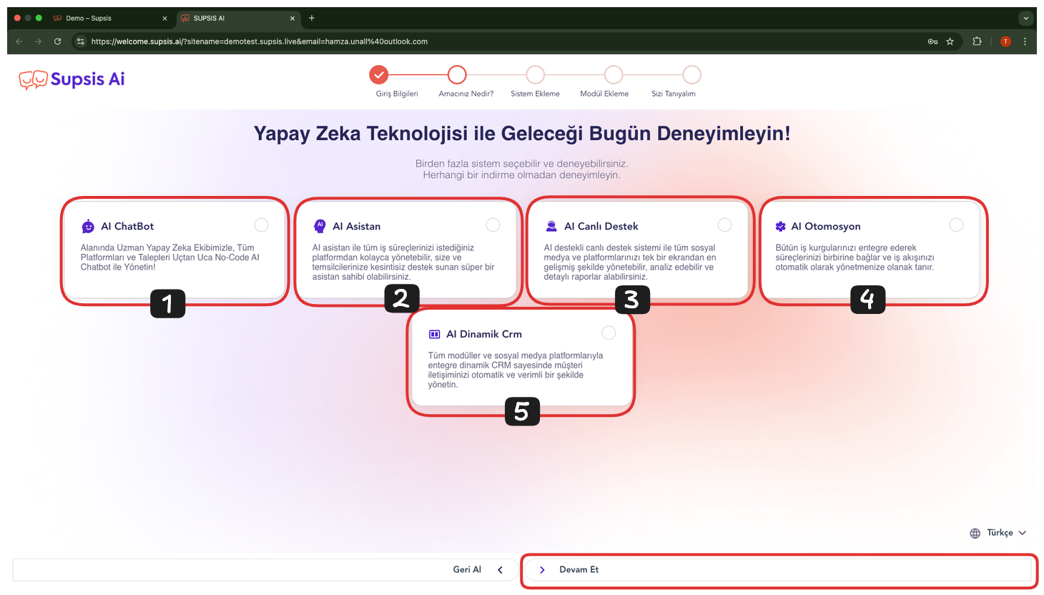
Task: Click the browser address bar URL
Action: (260, 41)
